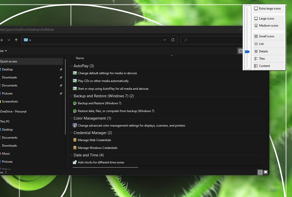This screenshot has height=197, width=292.
Task: Collapse the Date and Time group
Action: coord(71,155)
